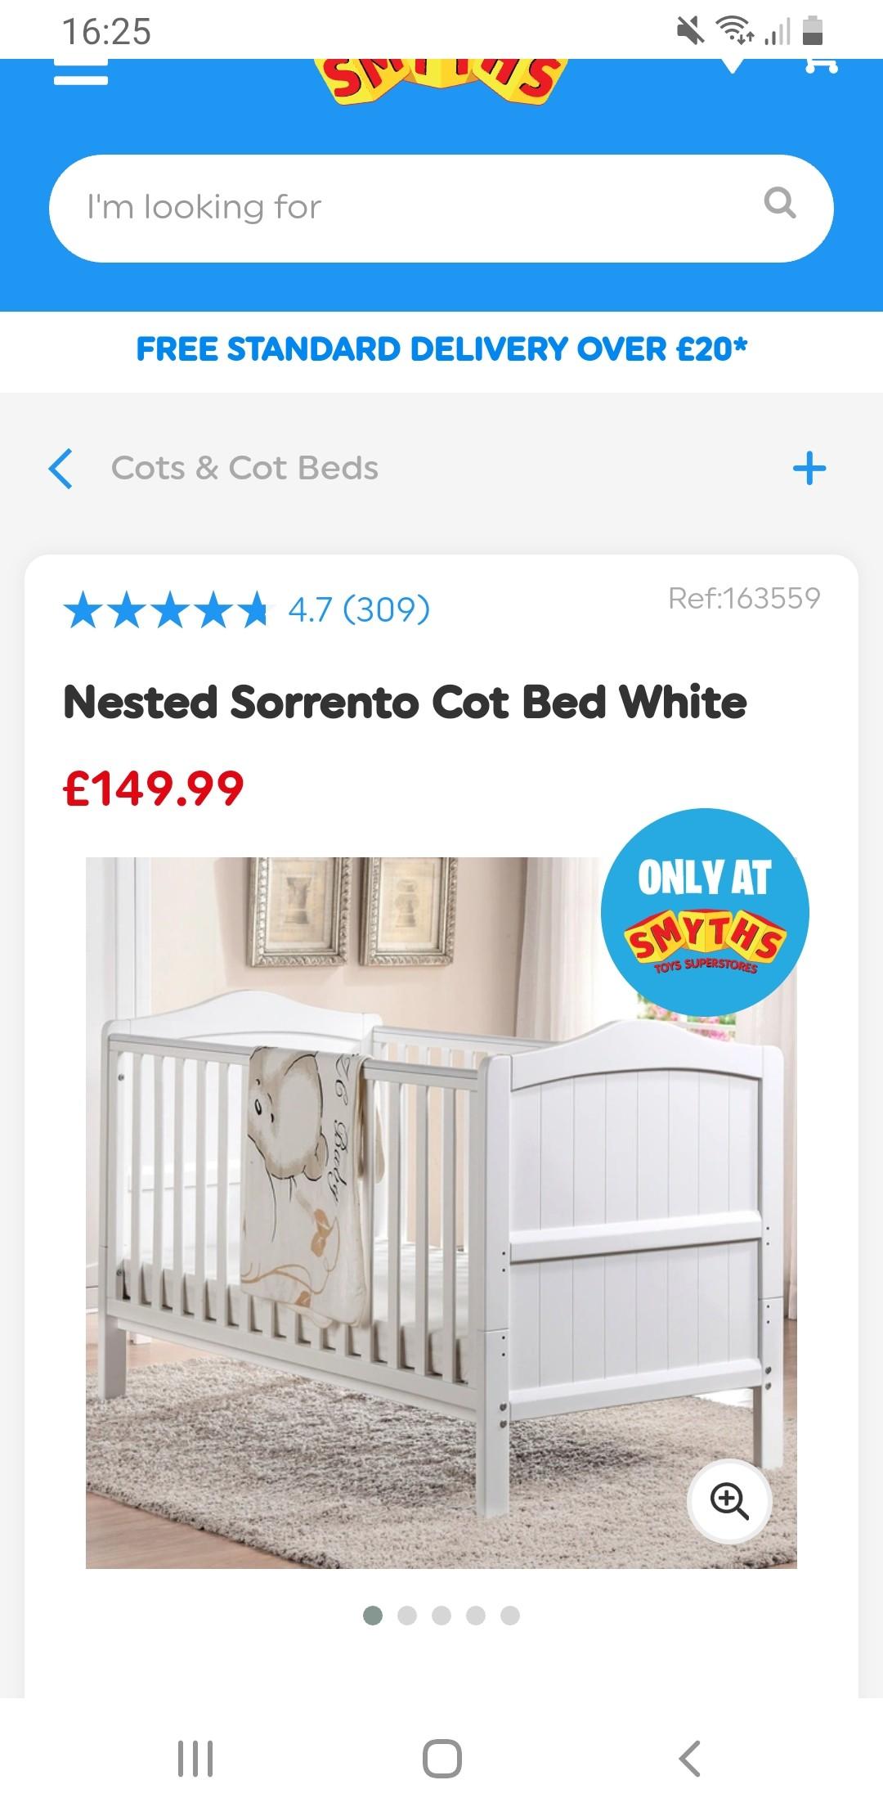883x1816 pixels.
Task: Expand the breadcrumb with plus icon
Action: click(809, 469)
